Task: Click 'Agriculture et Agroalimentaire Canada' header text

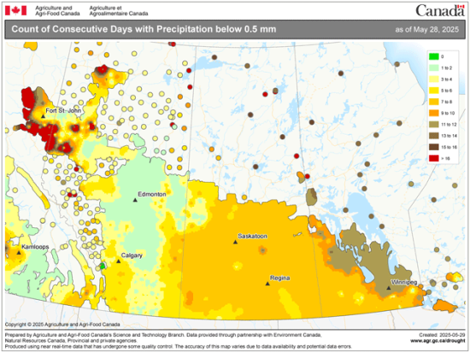Action: point(119,11)
